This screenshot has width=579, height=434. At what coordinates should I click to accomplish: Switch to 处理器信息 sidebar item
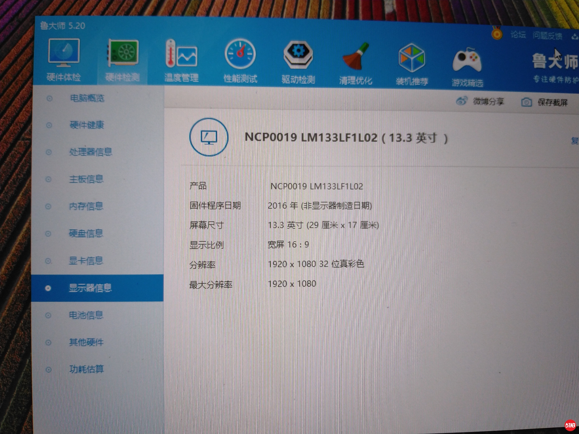click(90, 152)
